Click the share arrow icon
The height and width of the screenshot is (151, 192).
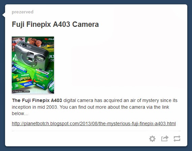click(x=165, y=139)
